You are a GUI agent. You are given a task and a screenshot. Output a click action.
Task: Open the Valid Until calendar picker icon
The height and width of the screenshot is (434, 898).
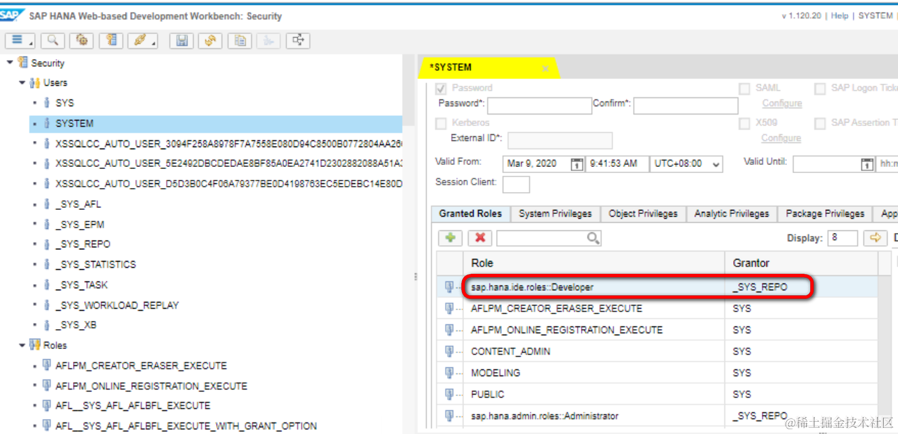(x=867, y=164)
